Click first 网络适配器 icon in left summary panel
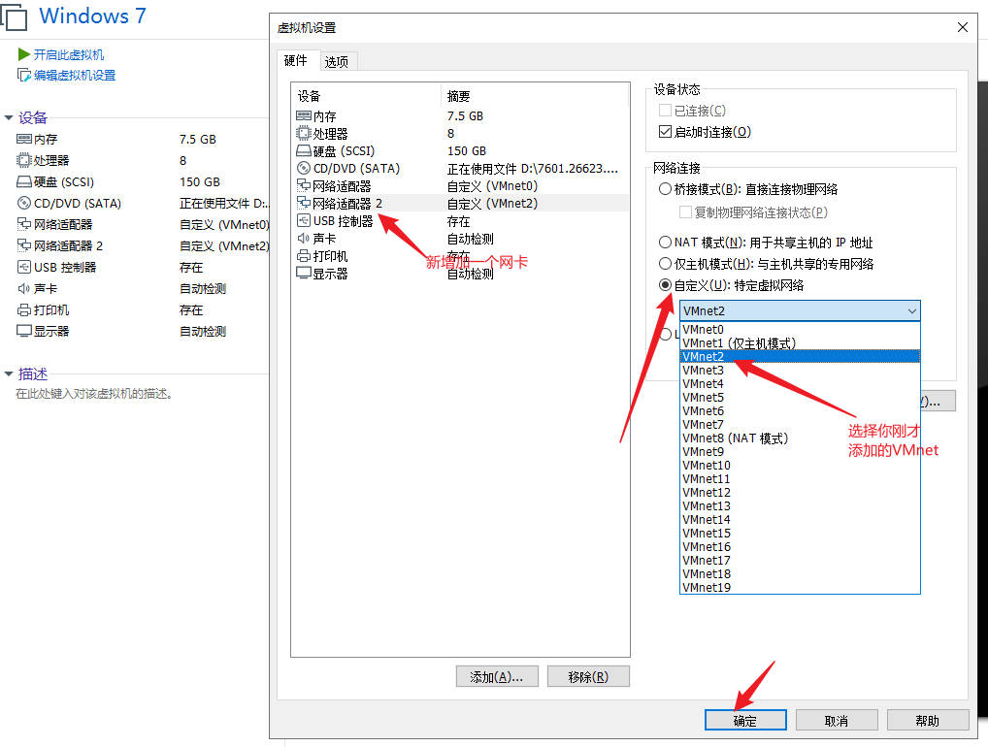The width and height of the screenshot is (988, 747). (x=24, y=224)
